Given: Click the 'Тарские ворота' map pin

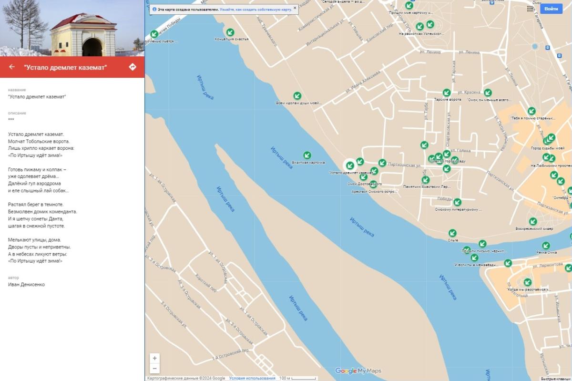Looking at the screenshot, I should click(x=447, y=93).
